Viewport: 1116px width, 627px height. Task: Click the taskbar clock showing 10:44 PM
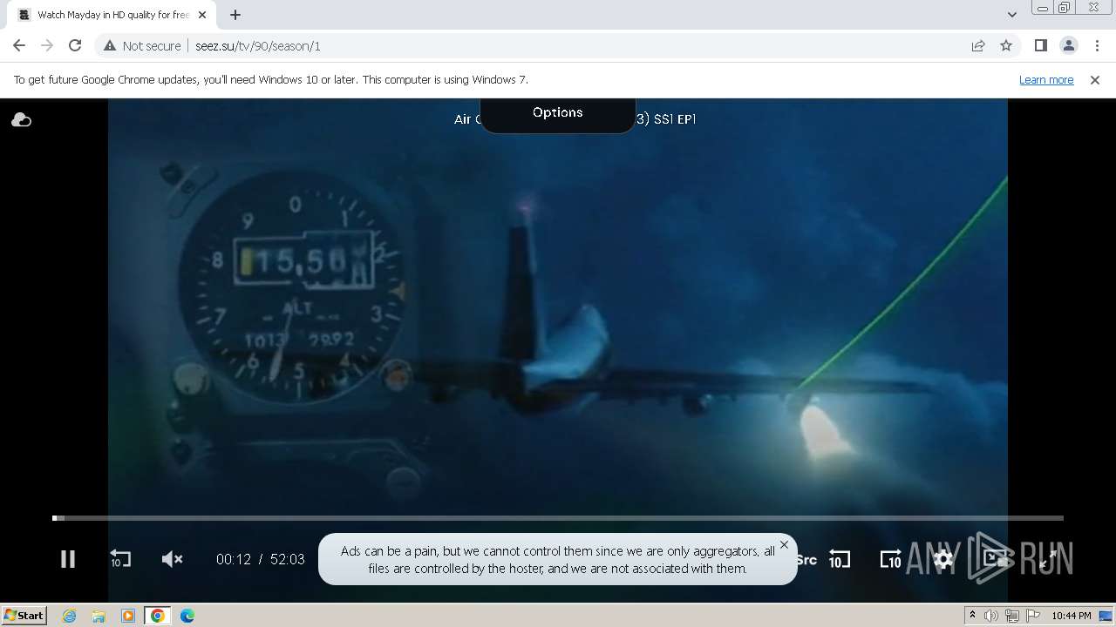click(1072, 616)
